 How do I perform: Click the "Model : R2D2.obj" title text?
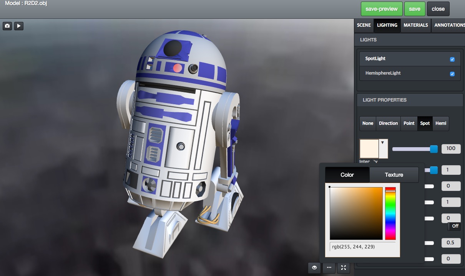tap(26, 3)
